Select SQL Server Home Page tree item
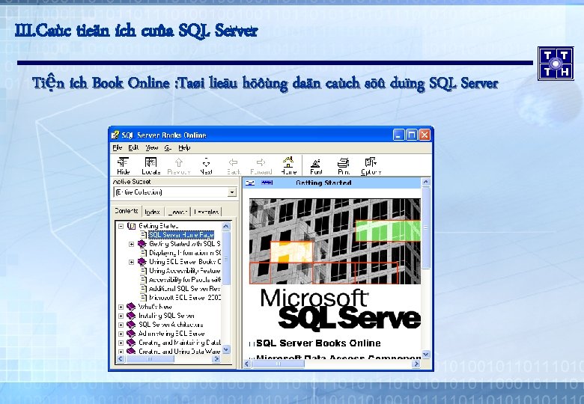 coord(181,235)
